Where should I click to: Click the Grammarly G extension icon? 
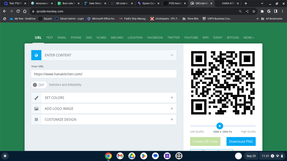(x=269, y=11)
